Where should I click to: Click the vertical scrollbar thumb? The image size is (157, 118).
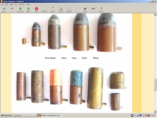click(155, 85)
